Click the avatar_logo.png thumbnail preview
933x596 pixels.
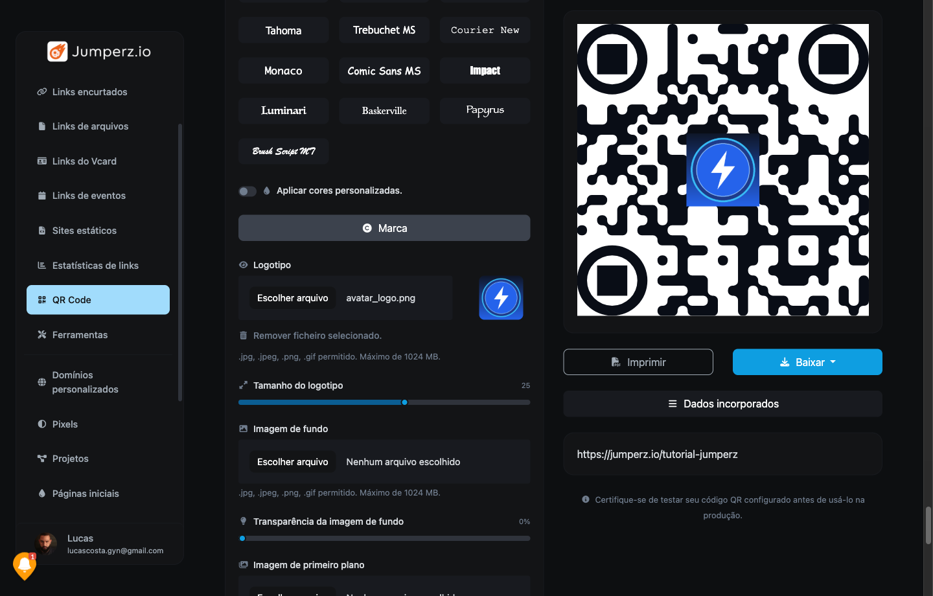501,298
